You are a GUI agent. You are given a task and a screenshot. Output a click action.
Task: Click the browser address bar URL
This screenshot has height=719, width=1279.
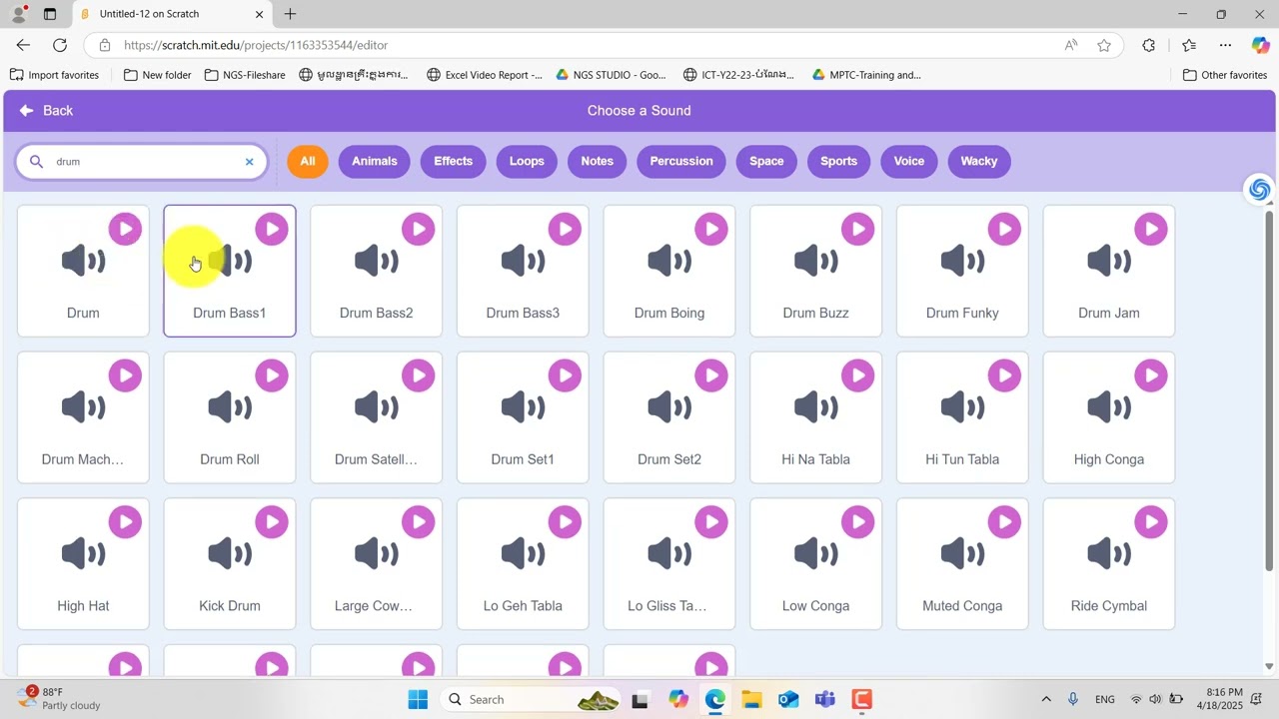[256, 45]
